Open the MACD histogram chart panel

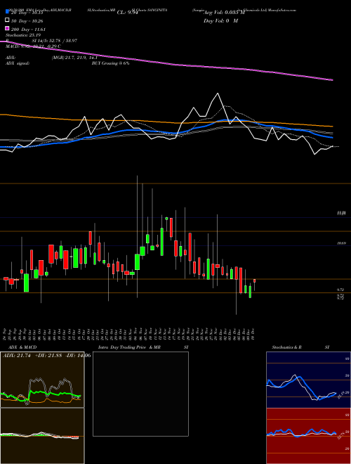click(x=42, y=436)
